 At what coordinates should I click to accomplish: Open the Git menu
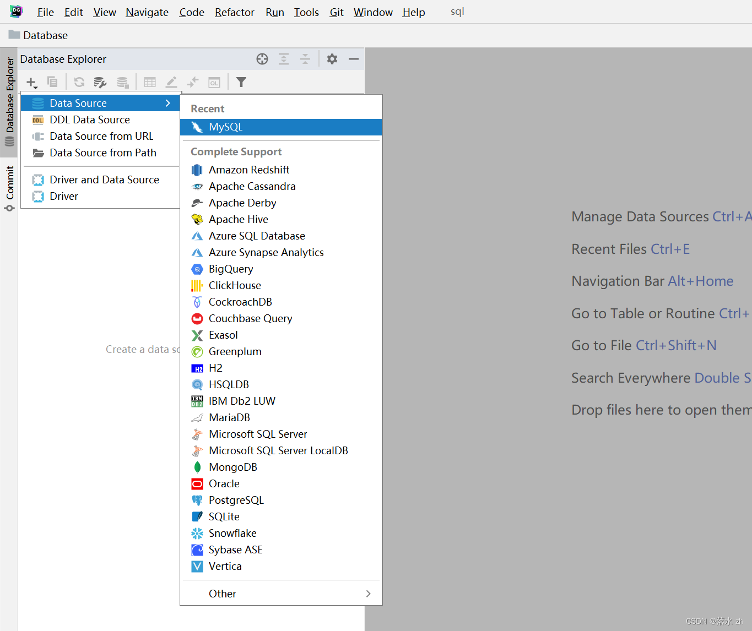[336, 12]
